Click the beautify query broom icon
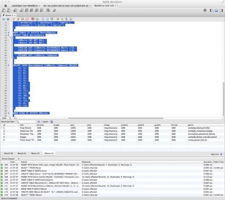225x200 pixels. click(58, 19)
